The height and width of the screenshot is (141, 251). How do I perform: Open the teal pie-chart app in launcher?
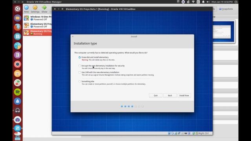click(x=18, y=46)
